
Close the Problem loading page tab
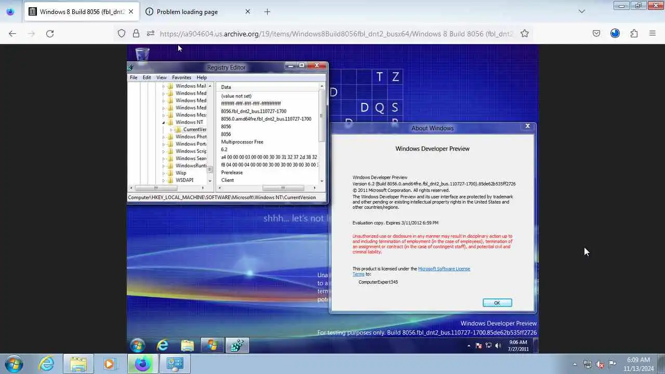click(x=247, y=11)
